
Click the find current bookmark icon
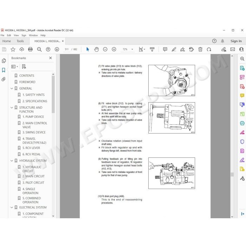click(x=24, y=66)
